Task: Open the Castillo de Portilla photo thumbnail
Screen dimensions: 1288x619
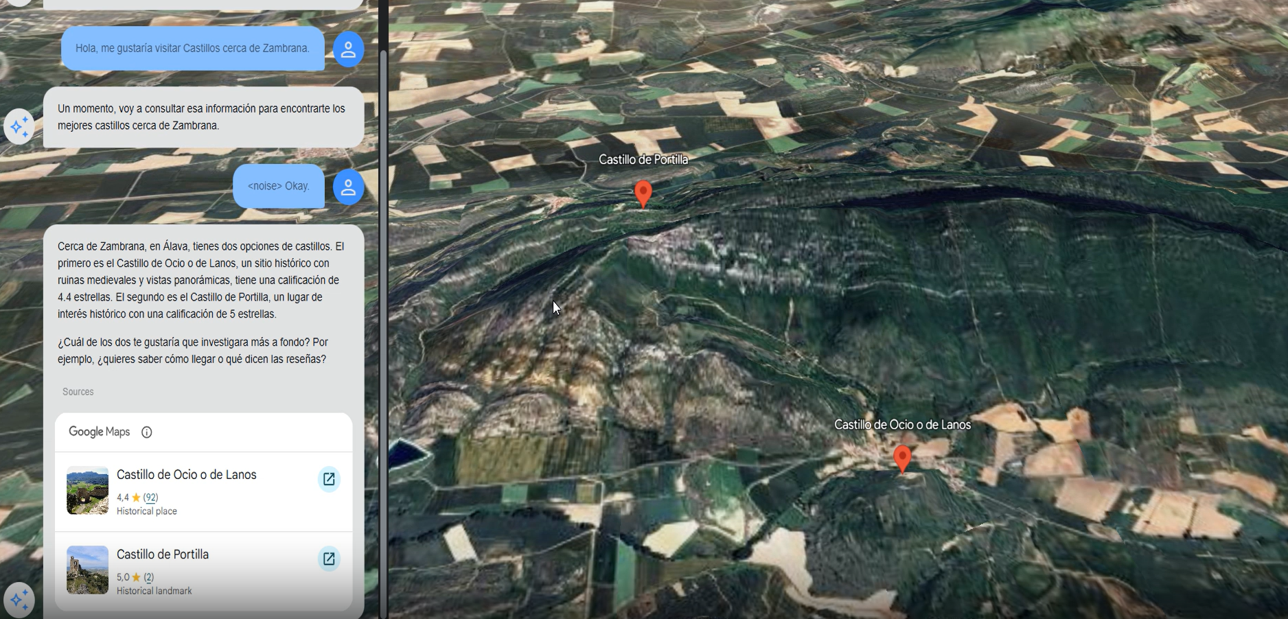Action: (87, 570)
